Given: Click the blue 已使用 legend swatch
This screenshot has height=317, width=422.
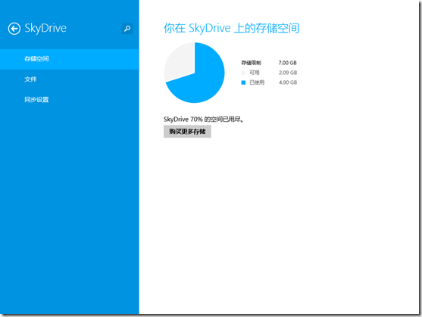Looking at the screenshot, I should pos(243,82).
